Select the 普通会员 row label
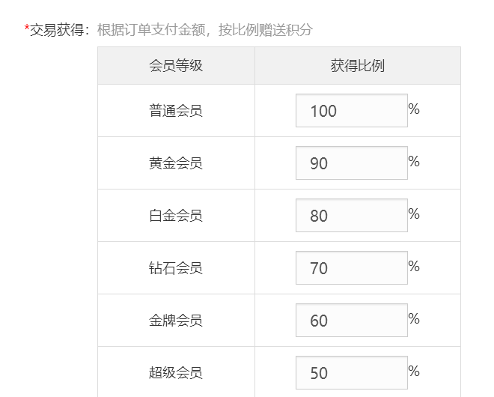 (176, 111)
